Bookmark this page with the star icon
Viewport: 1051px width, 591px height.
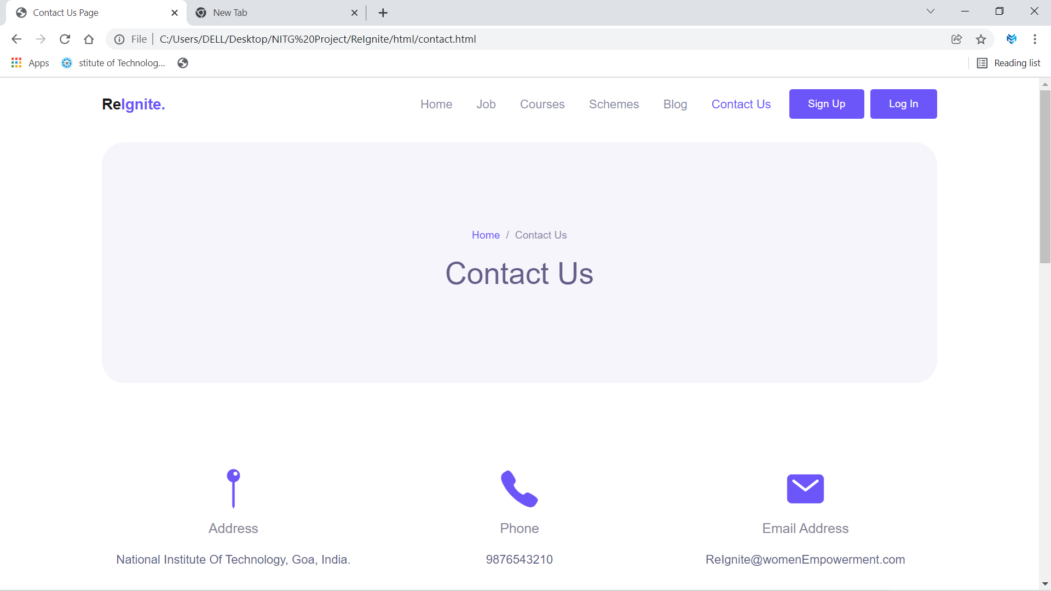pyautogui.click(x=981, y=39)
